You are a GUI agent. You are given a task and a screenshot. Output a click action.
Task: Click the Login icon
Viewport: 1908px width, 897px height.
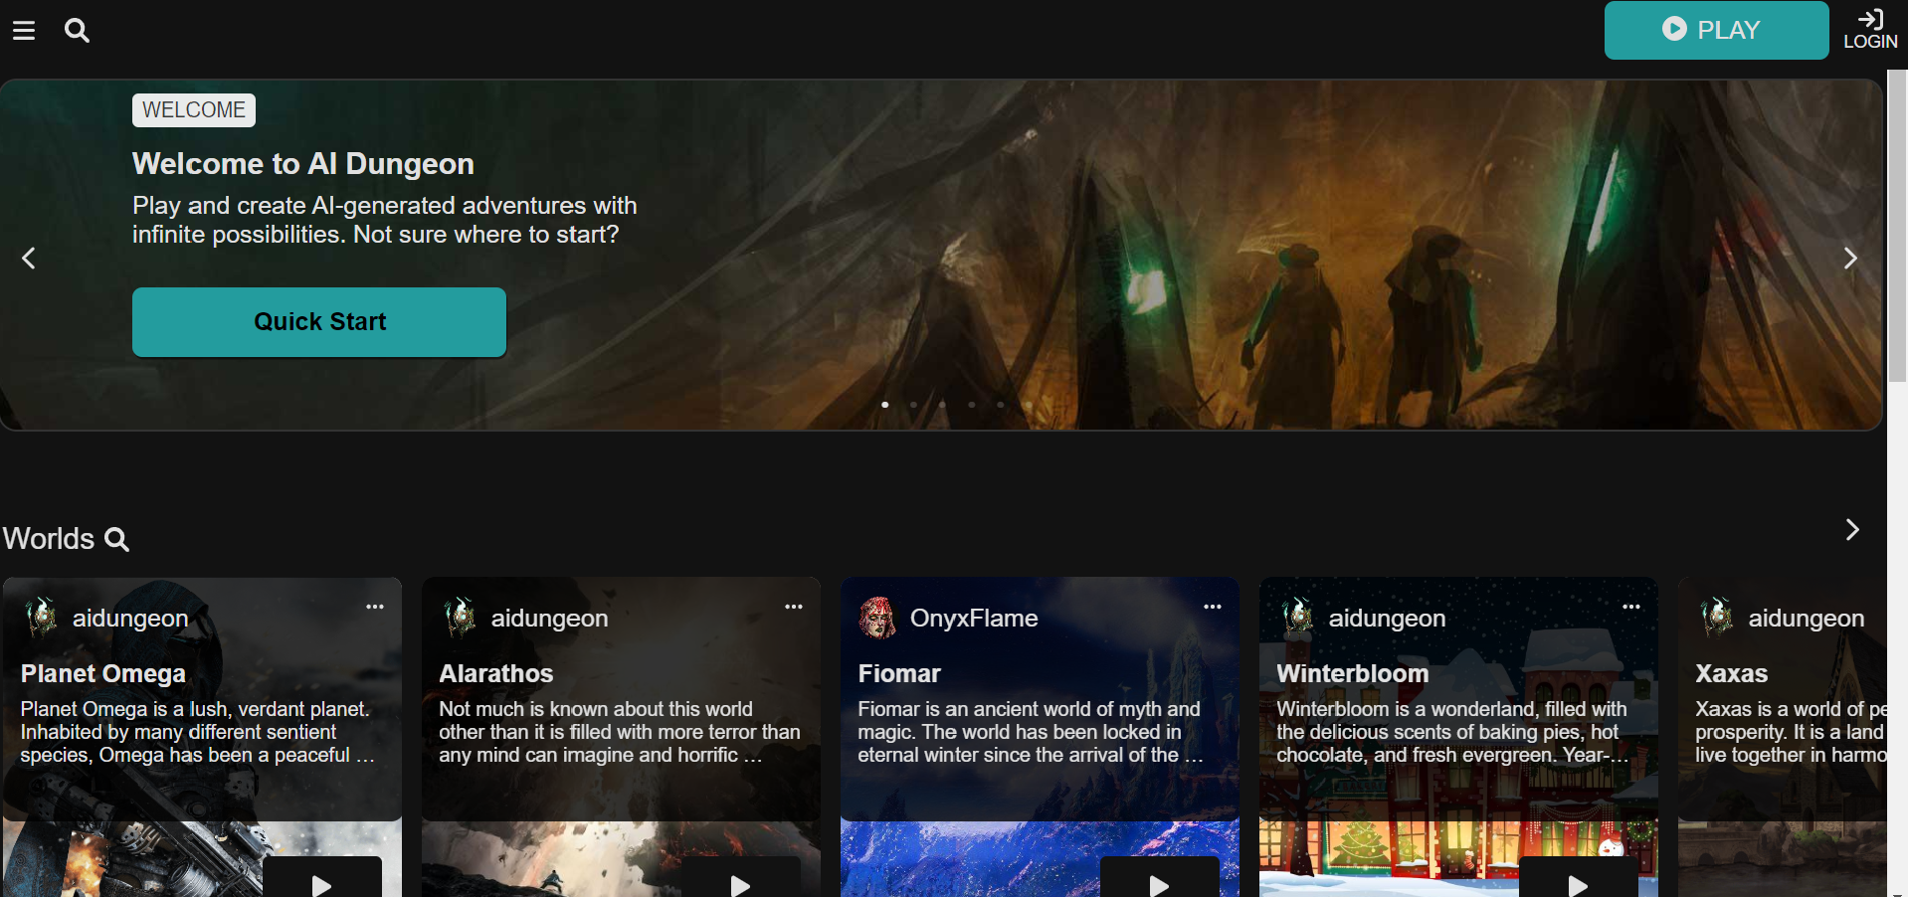[x=1869, y=30]
